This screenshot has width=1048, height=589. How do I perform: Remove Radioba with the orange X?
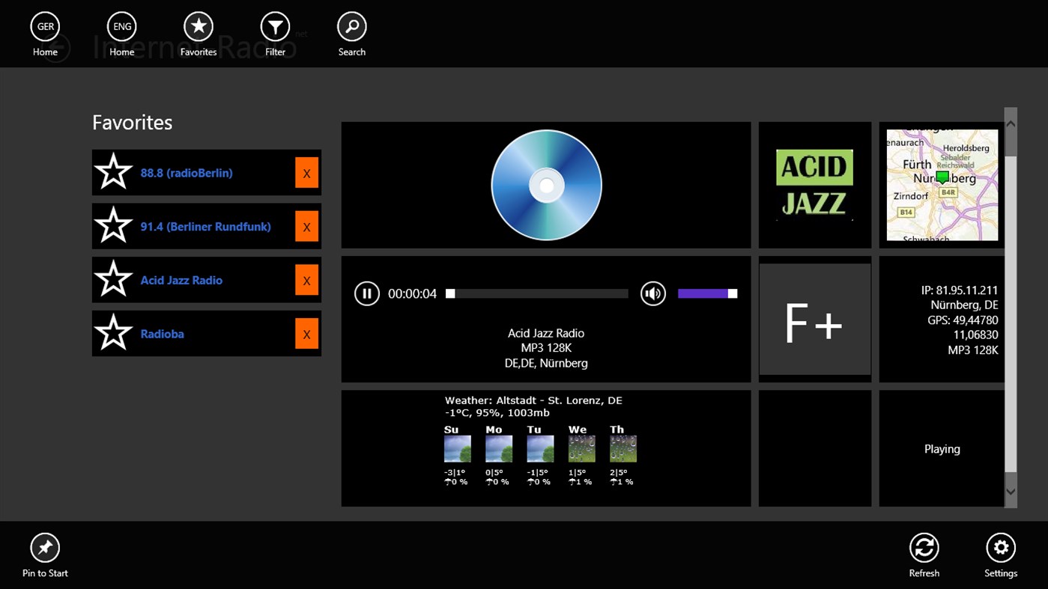[306, 333]
